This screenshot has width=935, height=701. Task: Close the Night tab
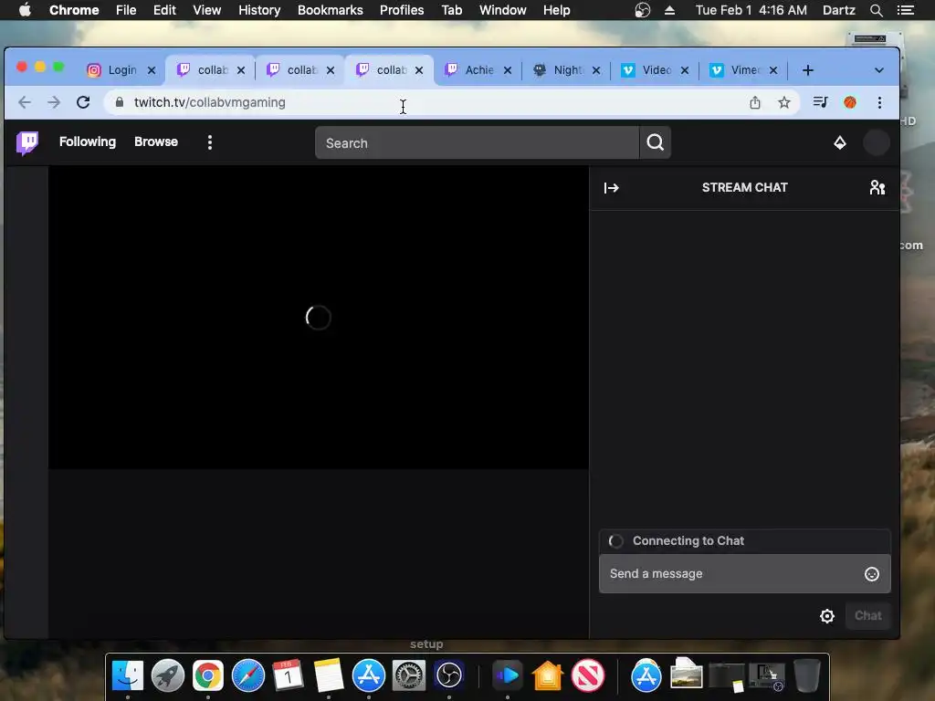pyautogui.click(x=595, y=70)
